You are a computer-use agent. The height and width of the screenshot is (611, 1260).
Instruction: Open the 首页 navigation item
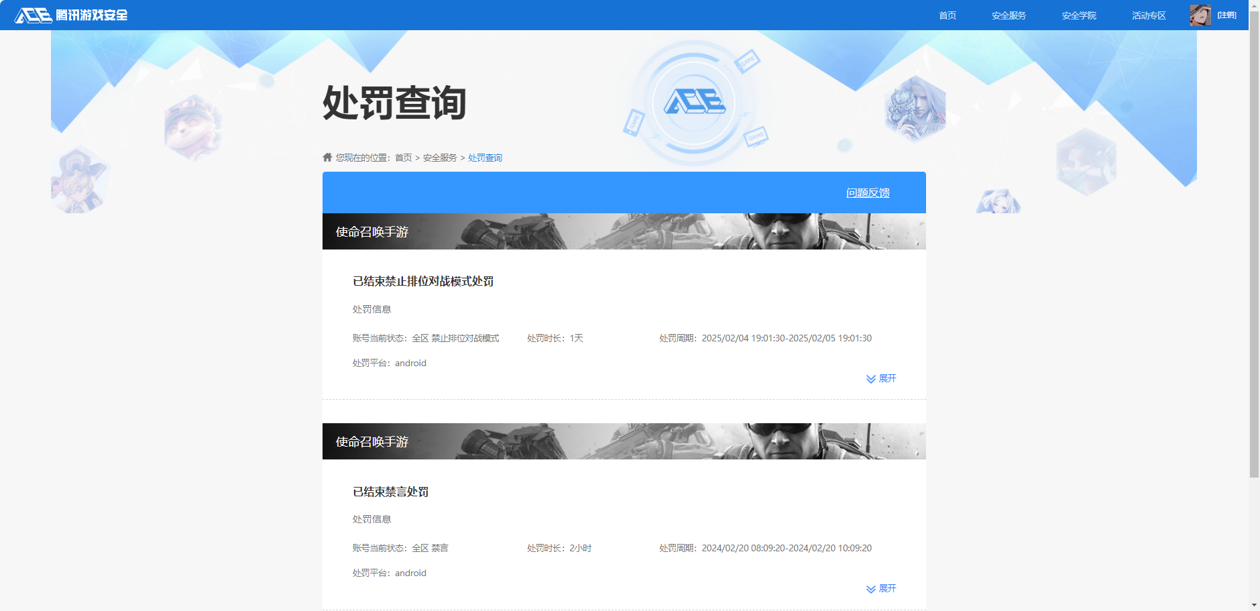948,15
